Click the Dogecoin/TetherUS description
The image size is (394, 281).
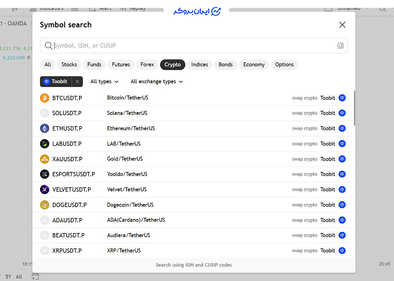pos(130,205)
